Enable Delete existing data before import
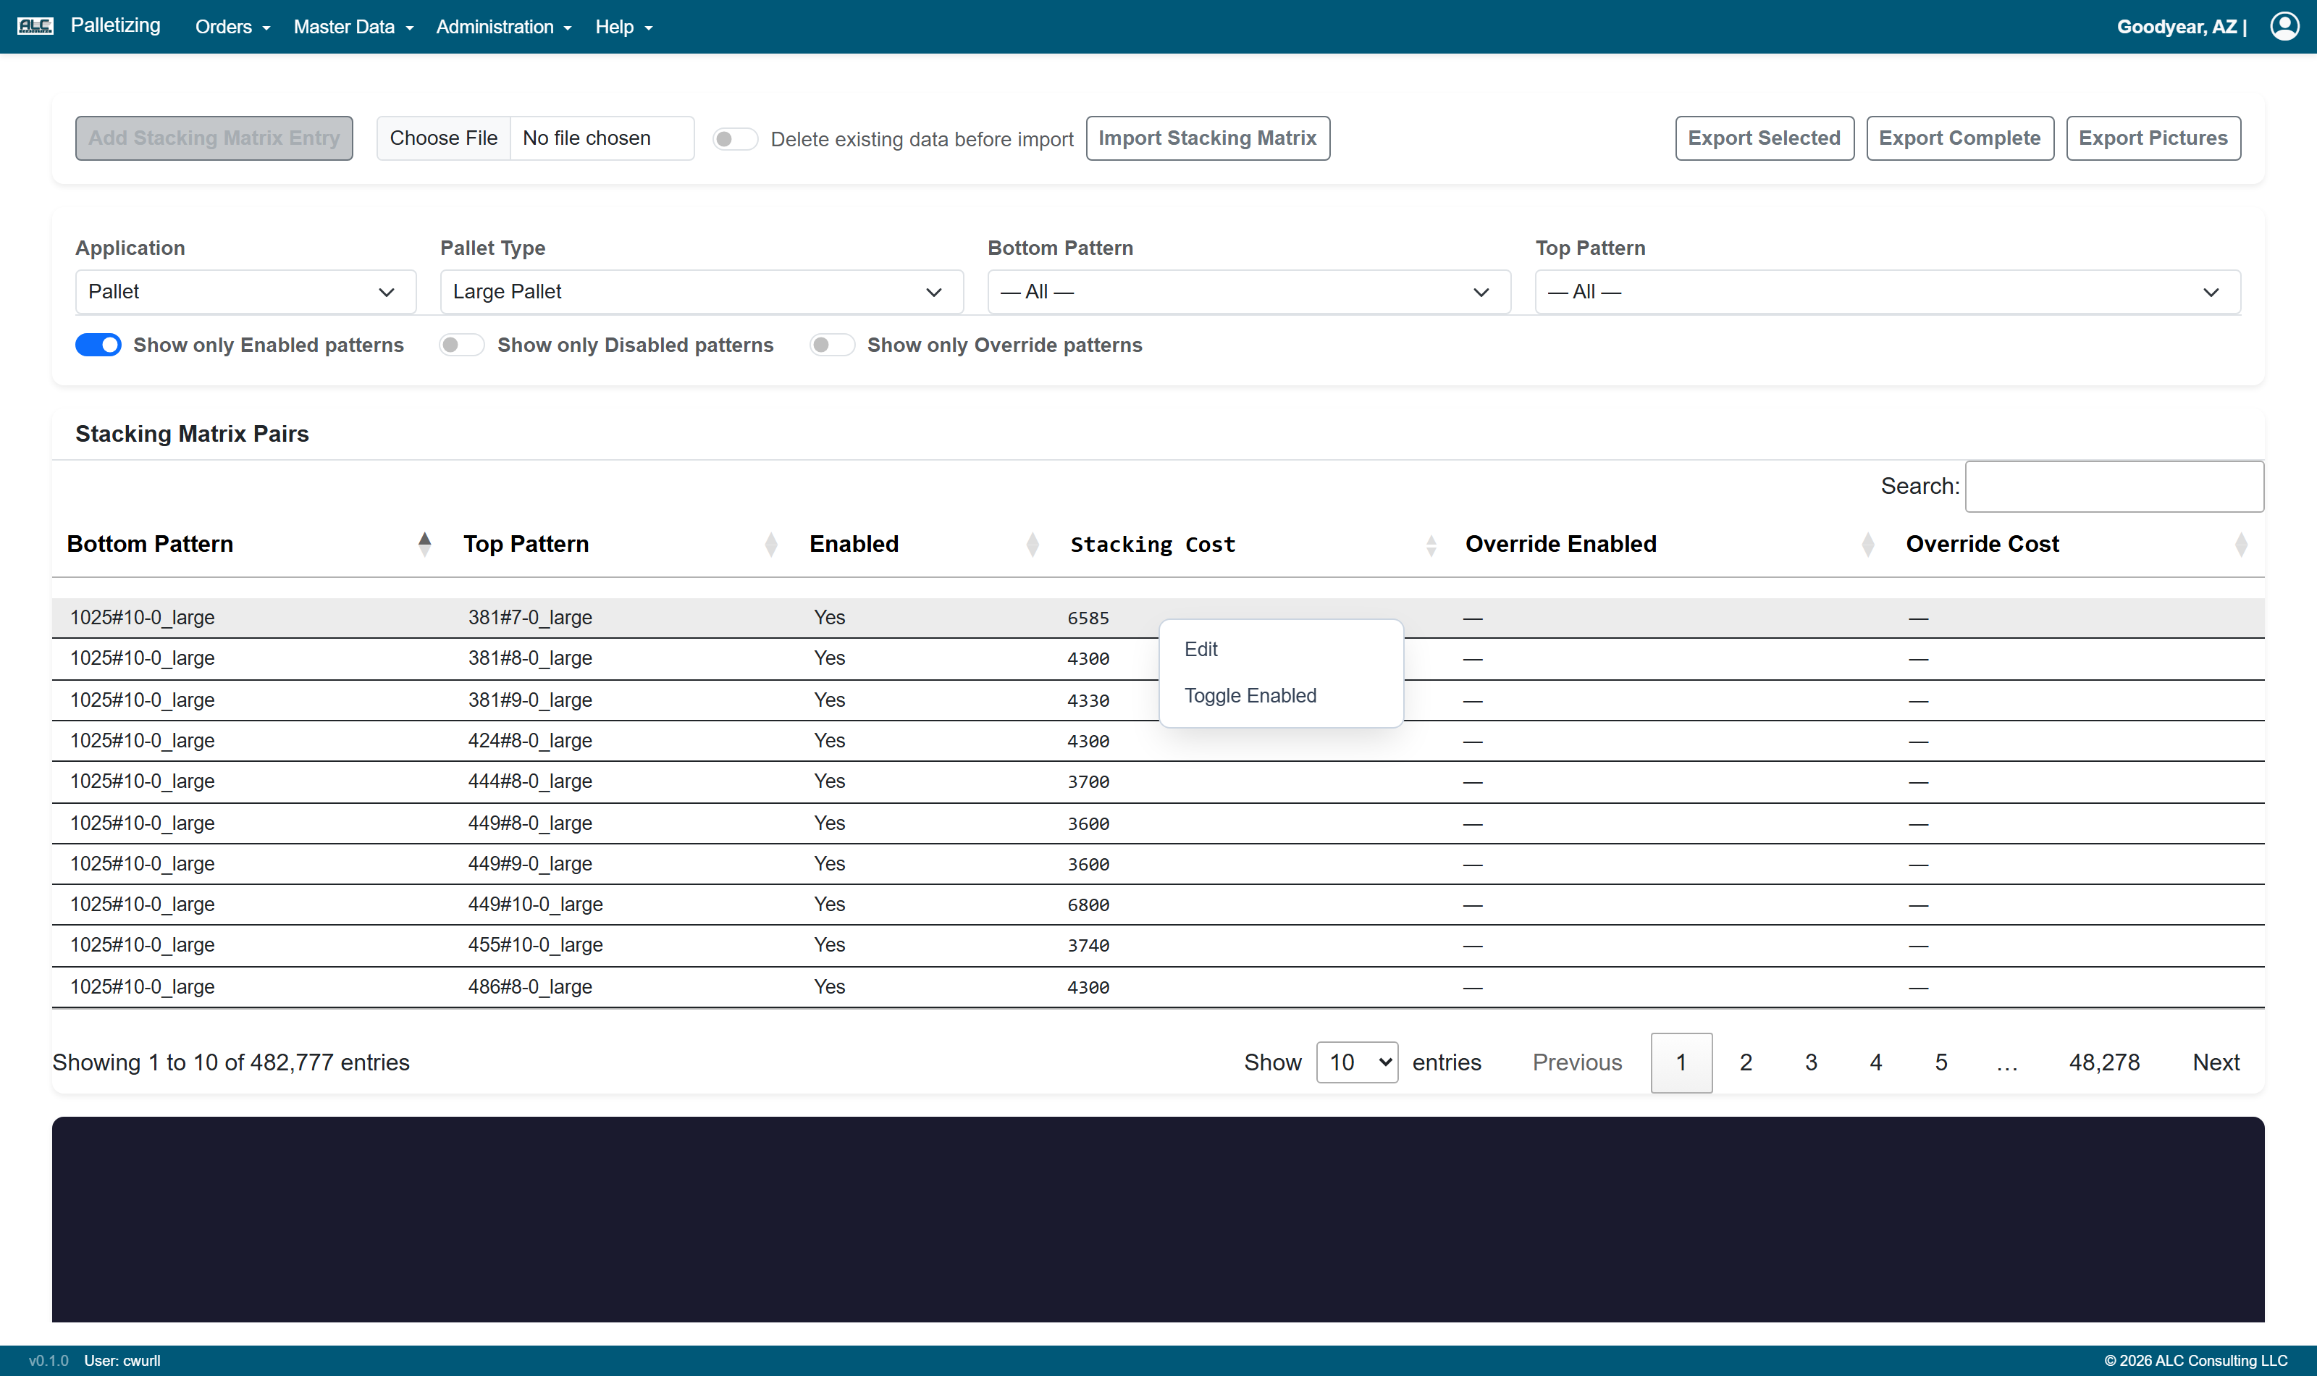The width and height of the screenshot is (2317, 1376). [735, 139]
